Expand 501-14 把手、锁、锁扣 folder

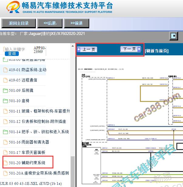coord(39,132)
